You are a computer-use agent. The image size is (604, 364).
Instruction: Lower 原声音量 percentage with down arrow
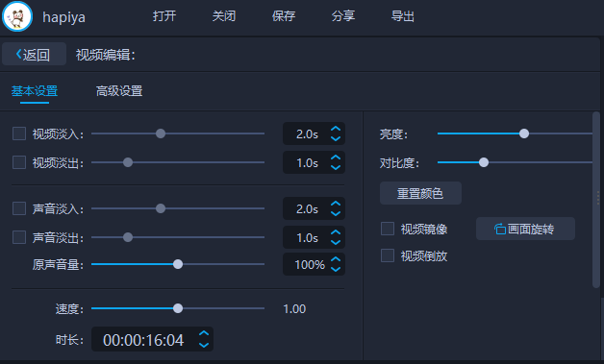point(336,269)
